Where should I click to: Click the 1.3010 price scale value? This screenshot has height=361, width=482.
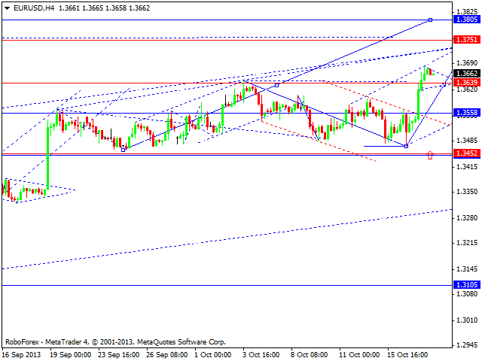[467, 320]
